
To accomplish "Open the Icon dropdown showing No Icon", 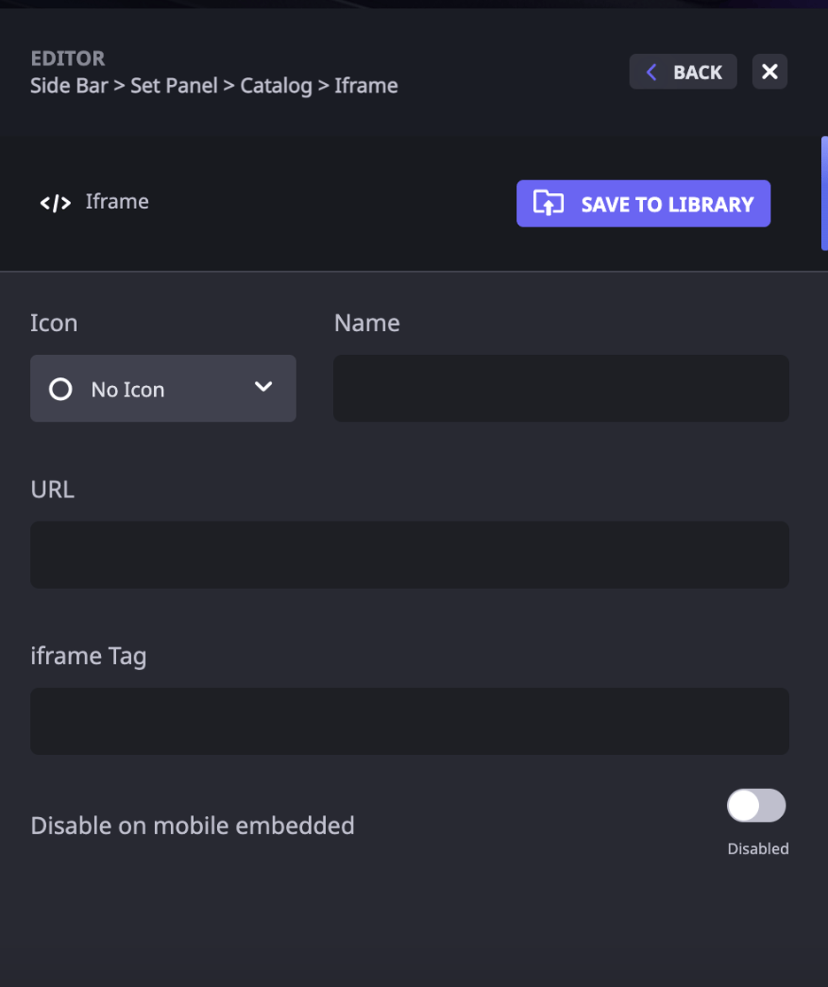I will coord(163,388).
